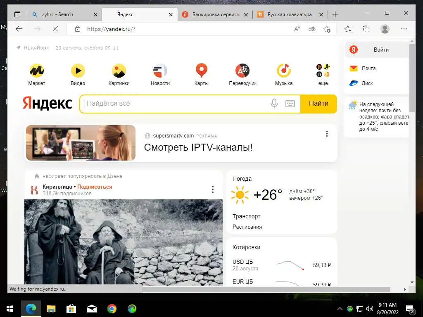Open Microsoft Store from taskbar

pos(71,309)
